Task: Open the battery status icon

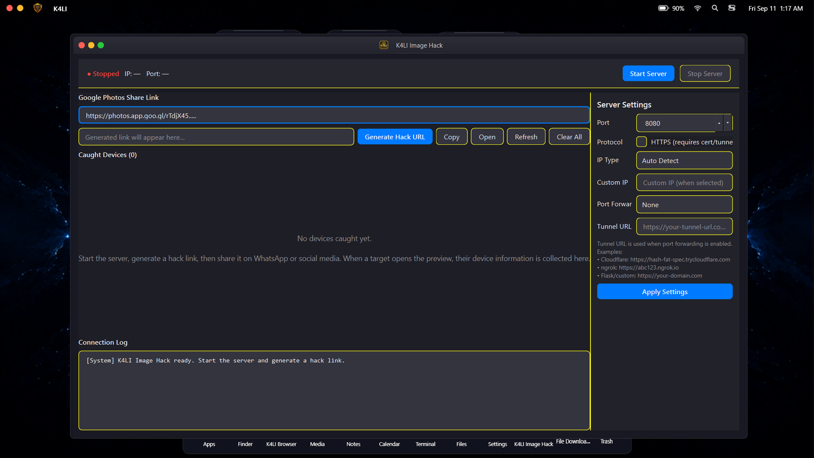Action: pyautogui.click(x=663, y=8)
